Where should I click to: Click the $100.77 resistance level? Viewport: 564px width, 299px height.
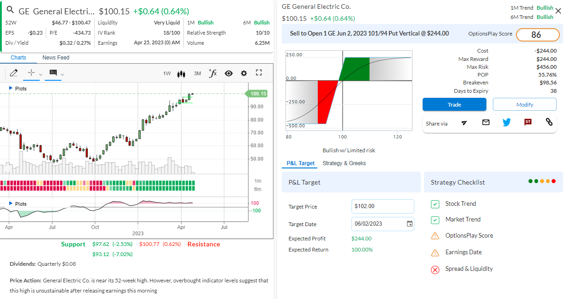click(149, 244)
